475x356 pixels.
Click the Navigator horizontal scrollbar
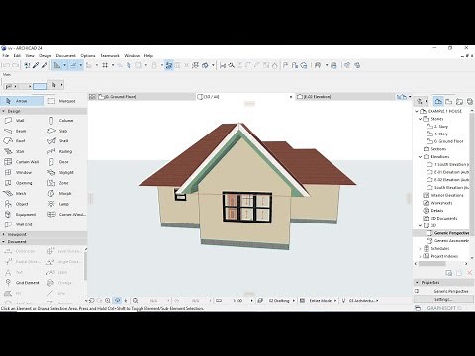tap(432, 263)
